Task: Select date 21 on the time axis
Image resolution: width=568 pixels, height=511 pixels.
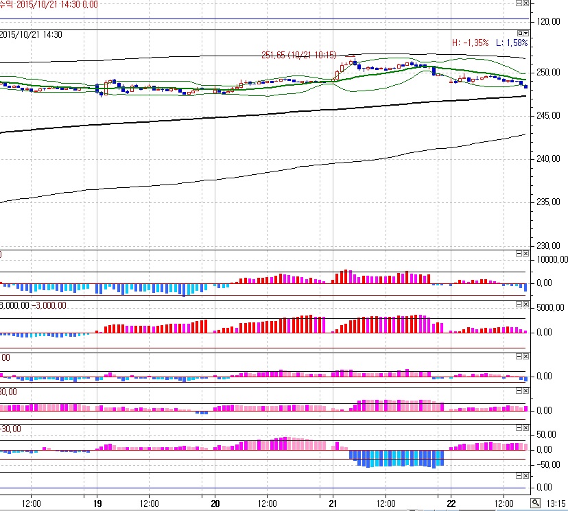Action: (333, 501)
